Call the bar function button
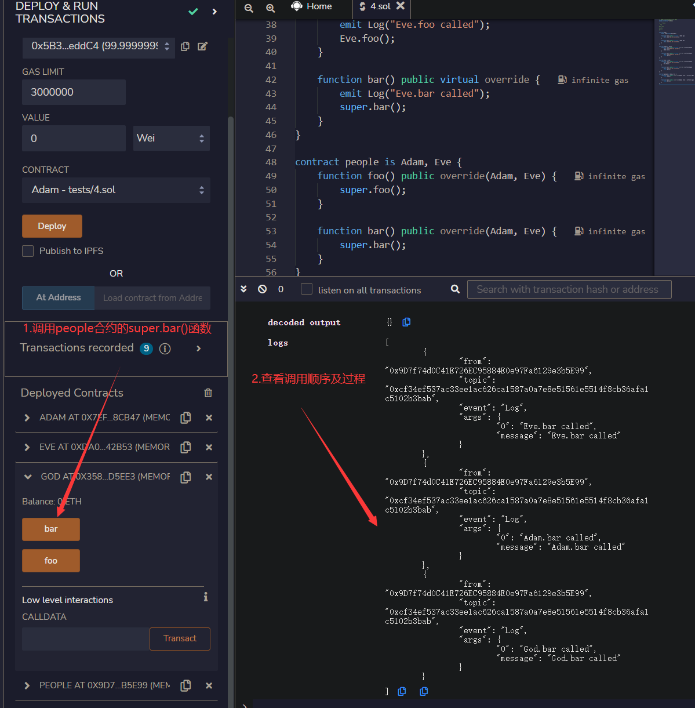 (51, 529)
